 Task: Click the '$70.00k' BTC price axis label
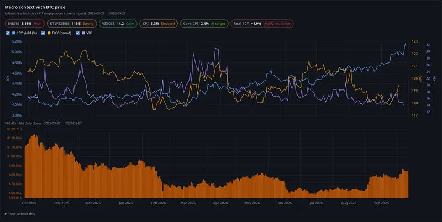[17, 184]
